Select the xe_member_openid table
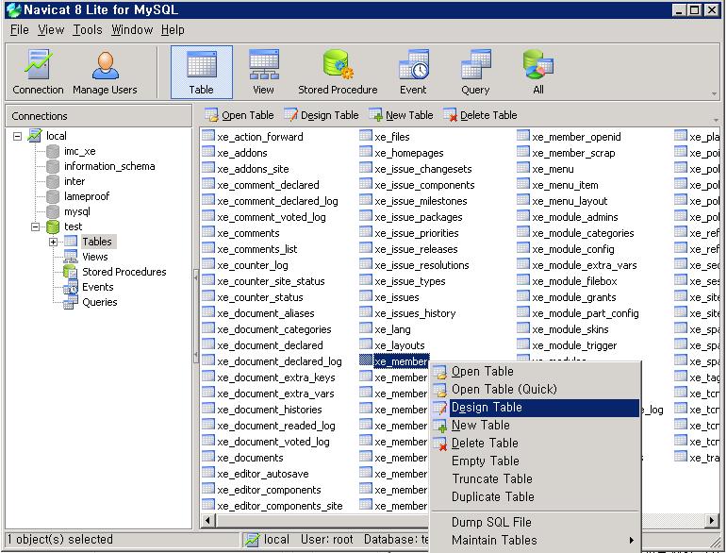Image resolution: width=727 pixels, height=553 pixels. point(576,137)
